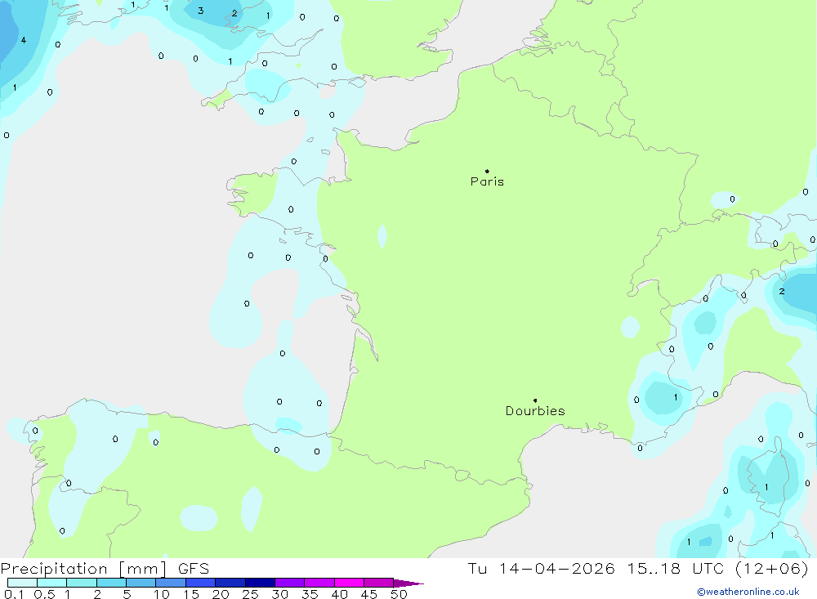Click the '40' legend scale label
817x599 pixels.
[340, 594]
